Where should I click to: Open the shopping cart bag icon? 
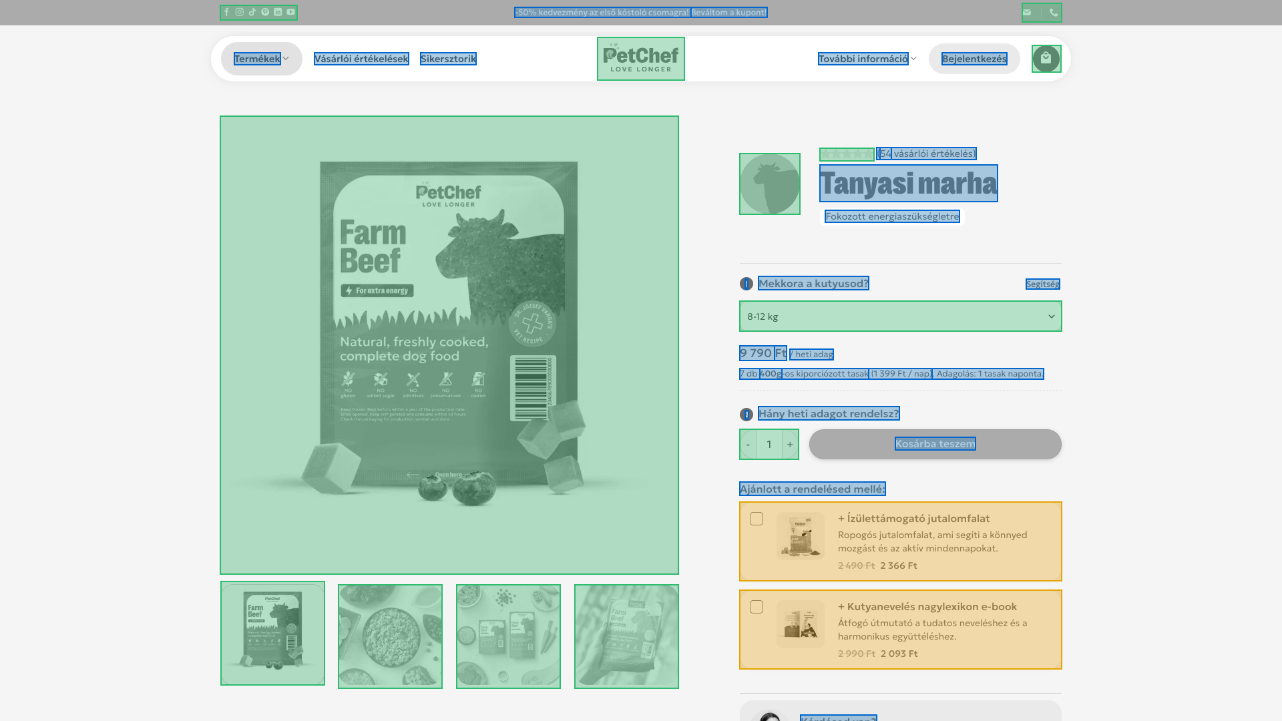pos(1046,59)
